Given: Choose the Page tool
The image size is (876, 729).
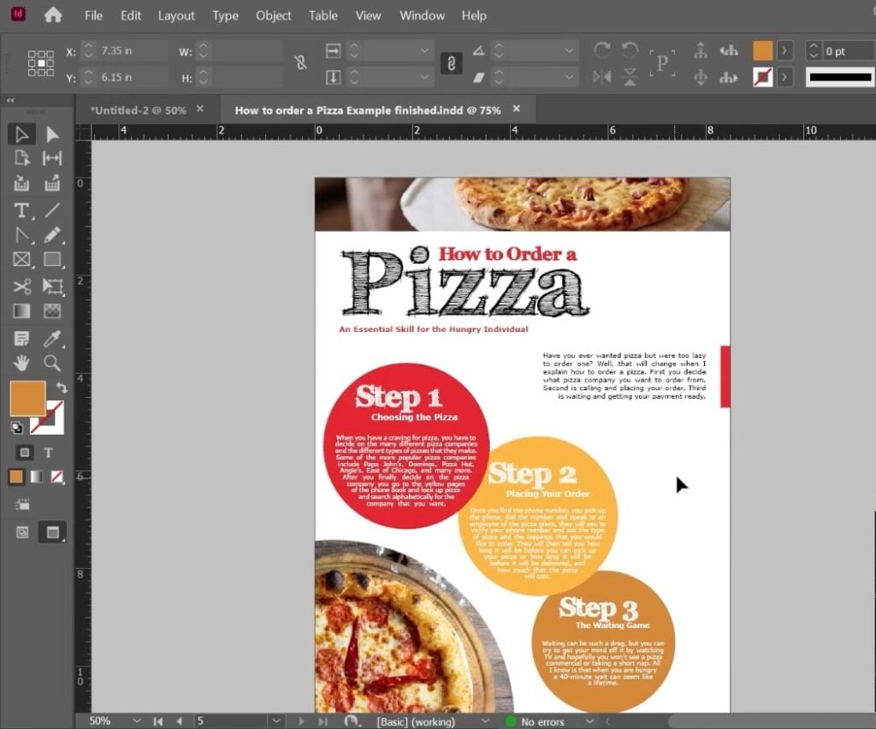Looking at the screenshot, I should click(21, 158).
